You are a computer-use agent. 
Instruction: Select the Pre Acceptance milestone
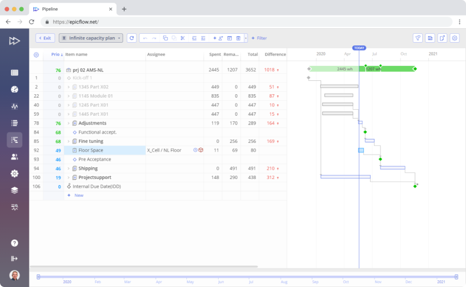tap(94, 160)
